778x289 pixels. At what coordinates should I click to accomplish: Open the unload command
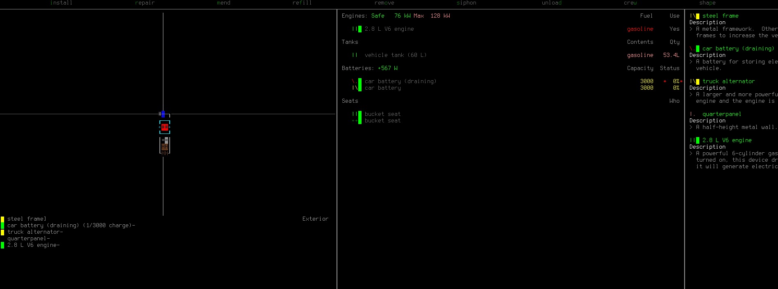coord(552,3)
